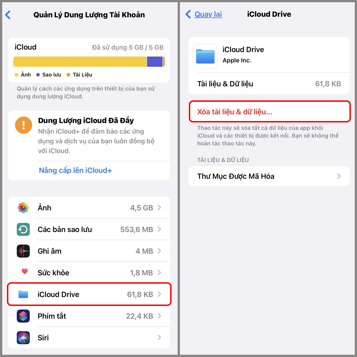The height and width of the screenshot is (357, 357).
Task: Expand the Các bản sao lưu chevron
Action: tap(160, 229)
